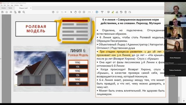Click the hexagram diagram with red top line
This screenshot has height=105, width=186.
(75, 30)
